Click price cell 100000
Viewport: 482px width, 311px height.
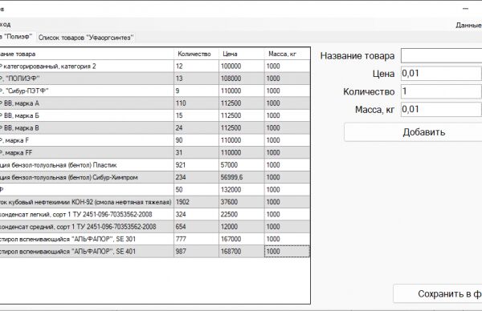[x=241, y=67]
